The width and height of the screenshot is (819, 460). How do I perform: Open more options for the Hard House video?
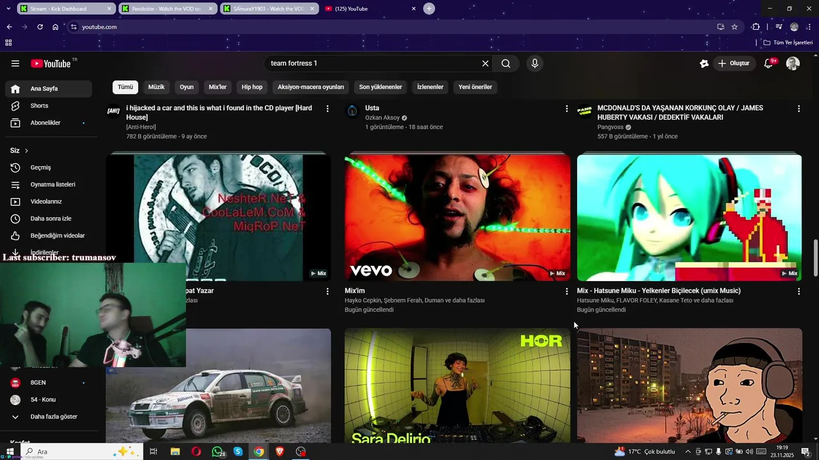pos(328,109)
